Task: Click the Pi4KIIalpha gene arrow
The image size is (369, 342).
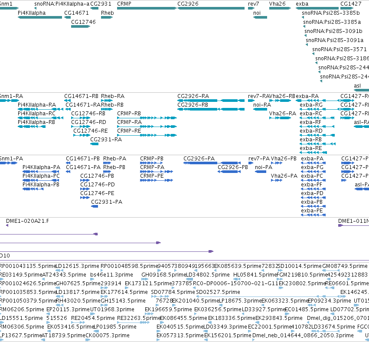Action: click(x=40, y=17)
